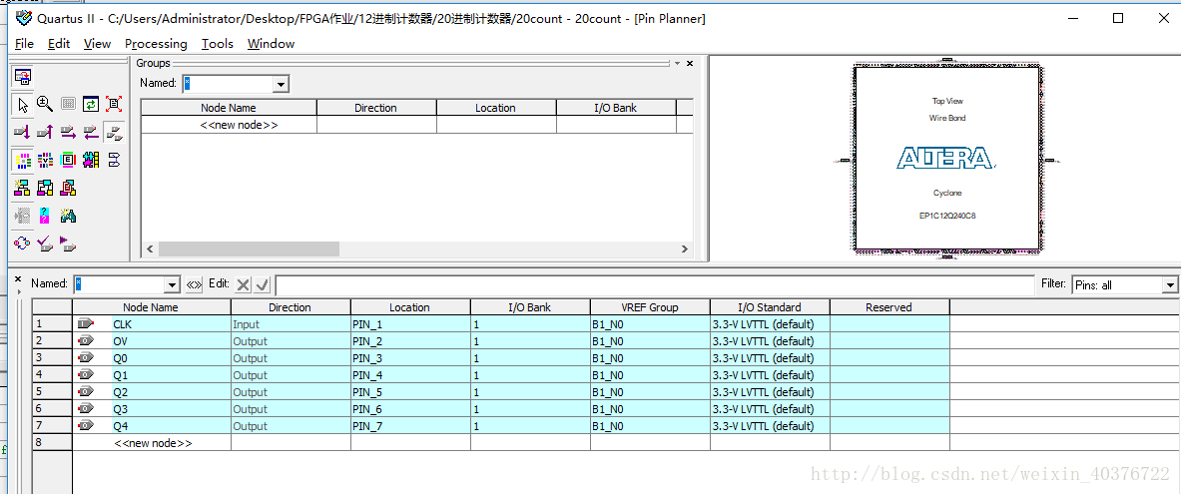Image resolution: width=1181 pixels, height=494 pixels.
Task: Click the Altera chip package diagram
Action: 947,158
